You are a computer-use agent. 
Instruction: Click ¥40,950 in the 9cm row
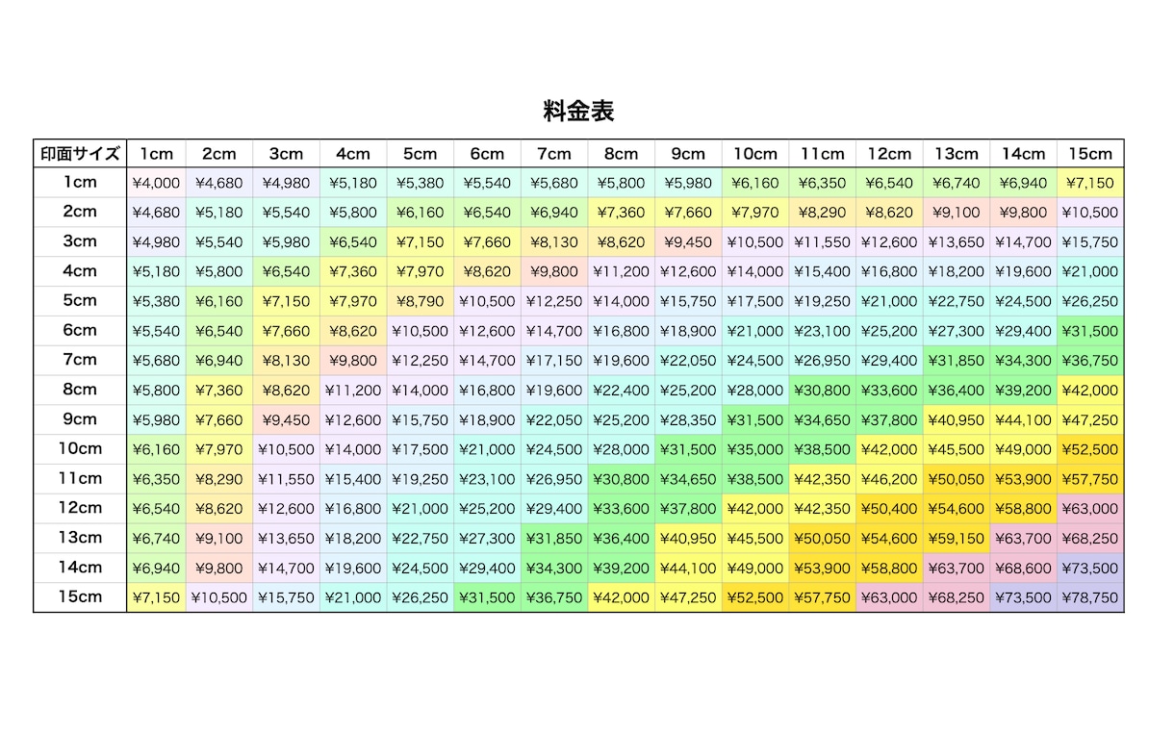[x=957, y=419]
